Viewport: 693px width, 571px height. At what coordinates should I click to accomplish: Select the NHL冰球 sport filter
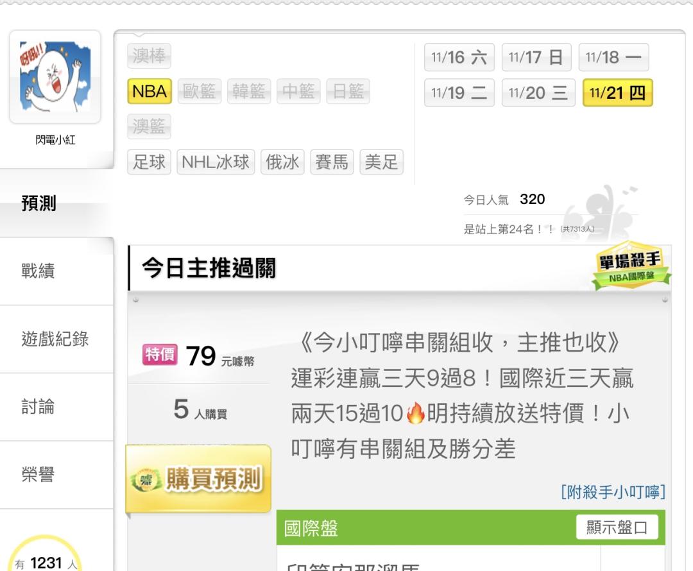click(x=216, y=162)
